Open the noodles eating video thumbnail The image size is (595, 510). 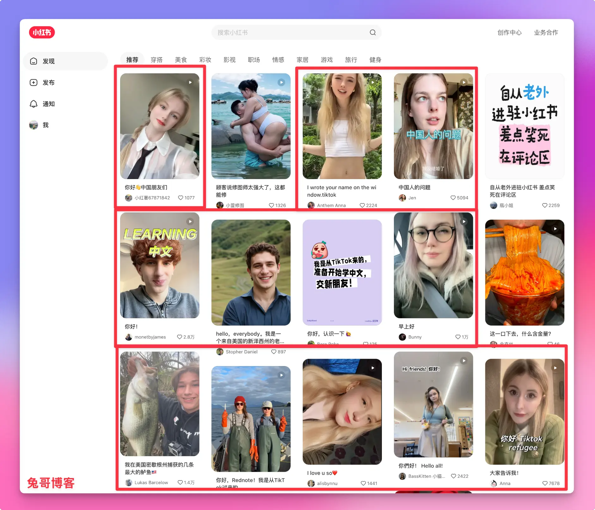point(525,272)
